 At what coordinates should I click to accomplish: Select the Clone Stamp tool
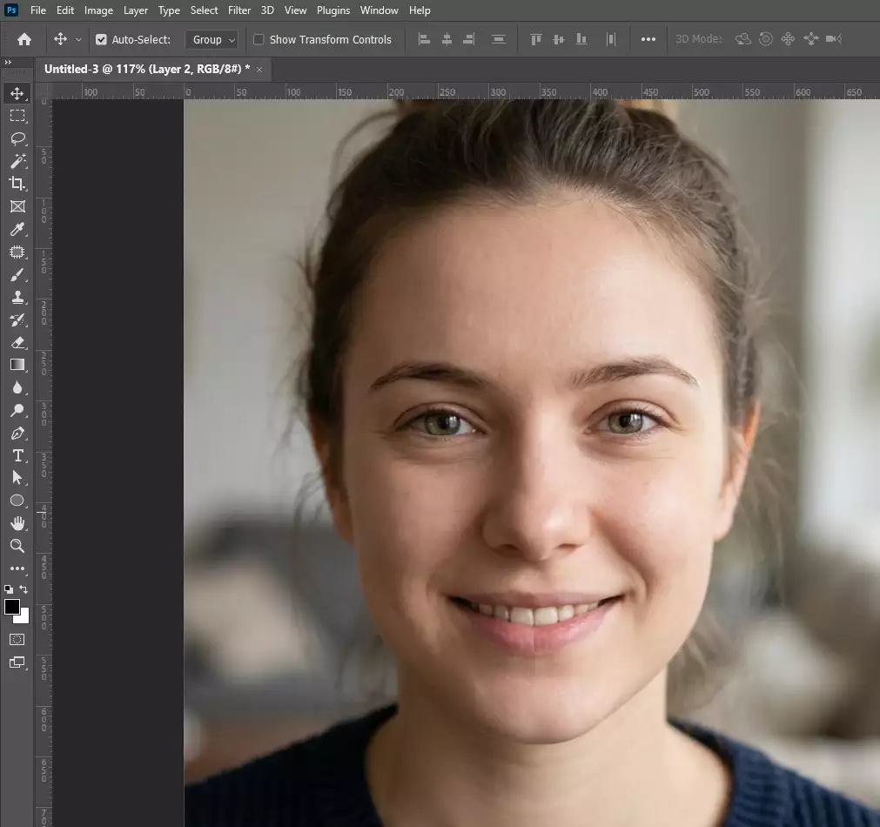pos(17,297)
